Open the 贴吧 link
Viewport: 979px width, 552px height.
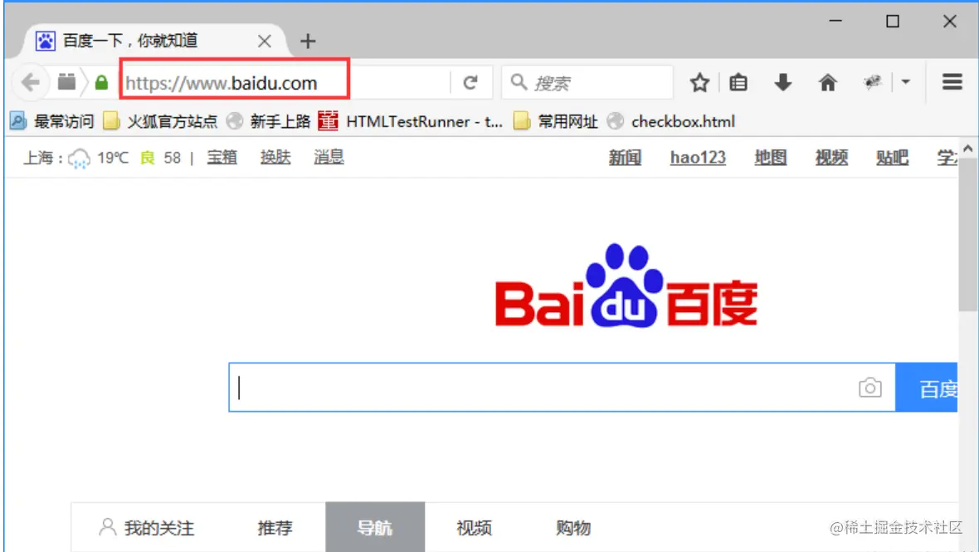coord(892,158)
